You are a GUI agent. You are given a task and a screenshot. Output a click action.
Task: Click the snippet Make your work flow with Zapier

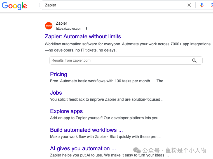click(106, 137)
